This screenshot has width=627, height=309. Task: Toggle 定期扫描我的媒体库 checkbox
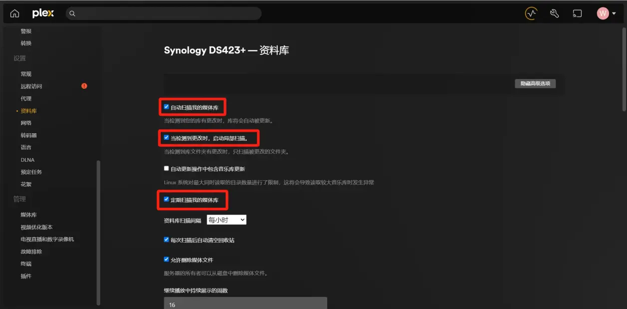click(x=167, y=200)
